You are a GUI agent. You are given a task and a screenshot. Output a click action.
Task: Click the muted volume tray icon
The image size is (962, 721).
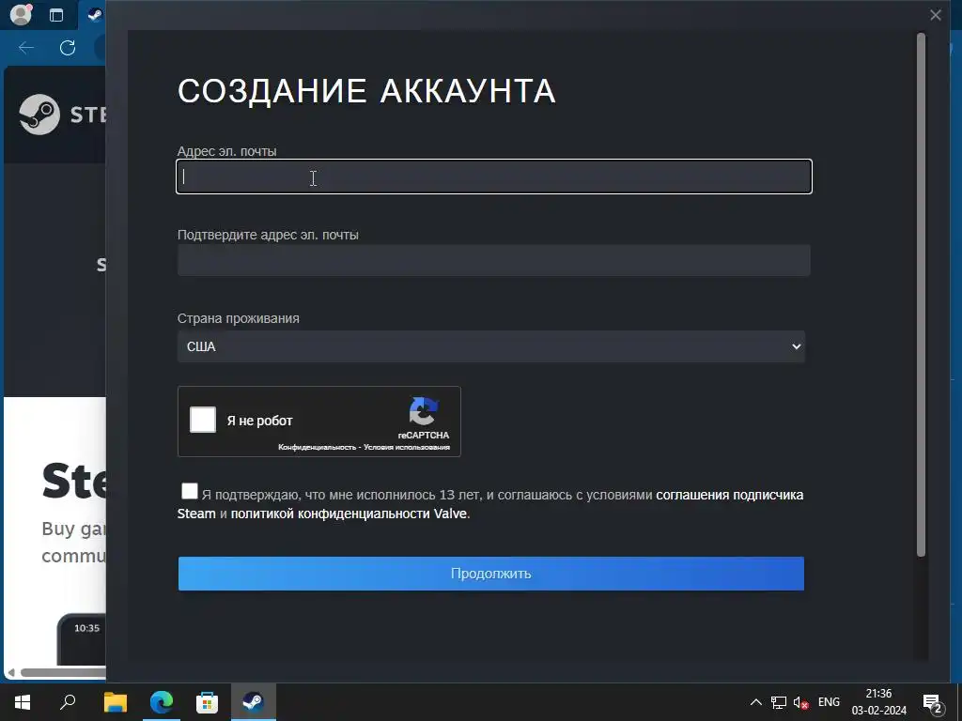[801, 702]
